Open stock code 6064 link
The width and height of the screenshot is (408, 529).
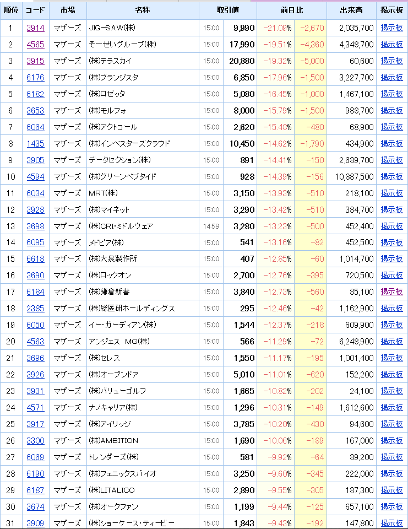(35, 127)
